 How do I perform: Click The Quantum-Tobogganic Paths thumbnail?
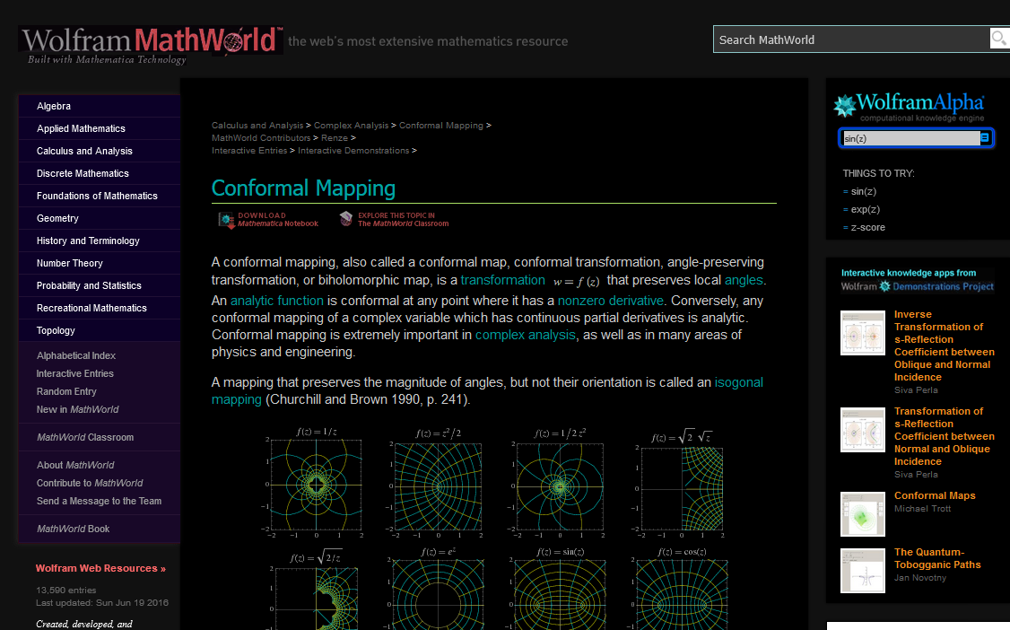pos(862,570)
